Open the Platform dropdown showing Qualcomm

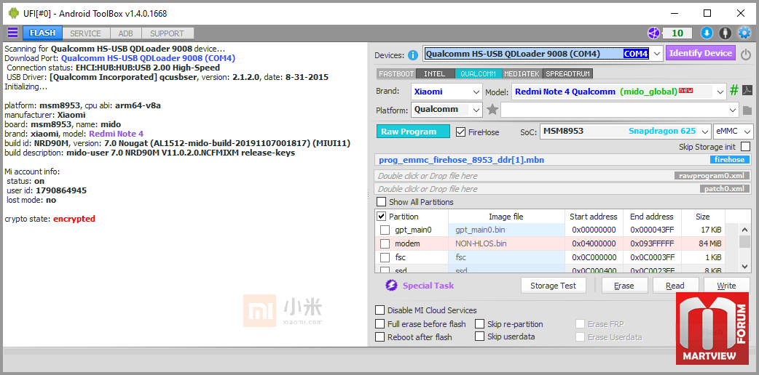[x=447, y=109]
